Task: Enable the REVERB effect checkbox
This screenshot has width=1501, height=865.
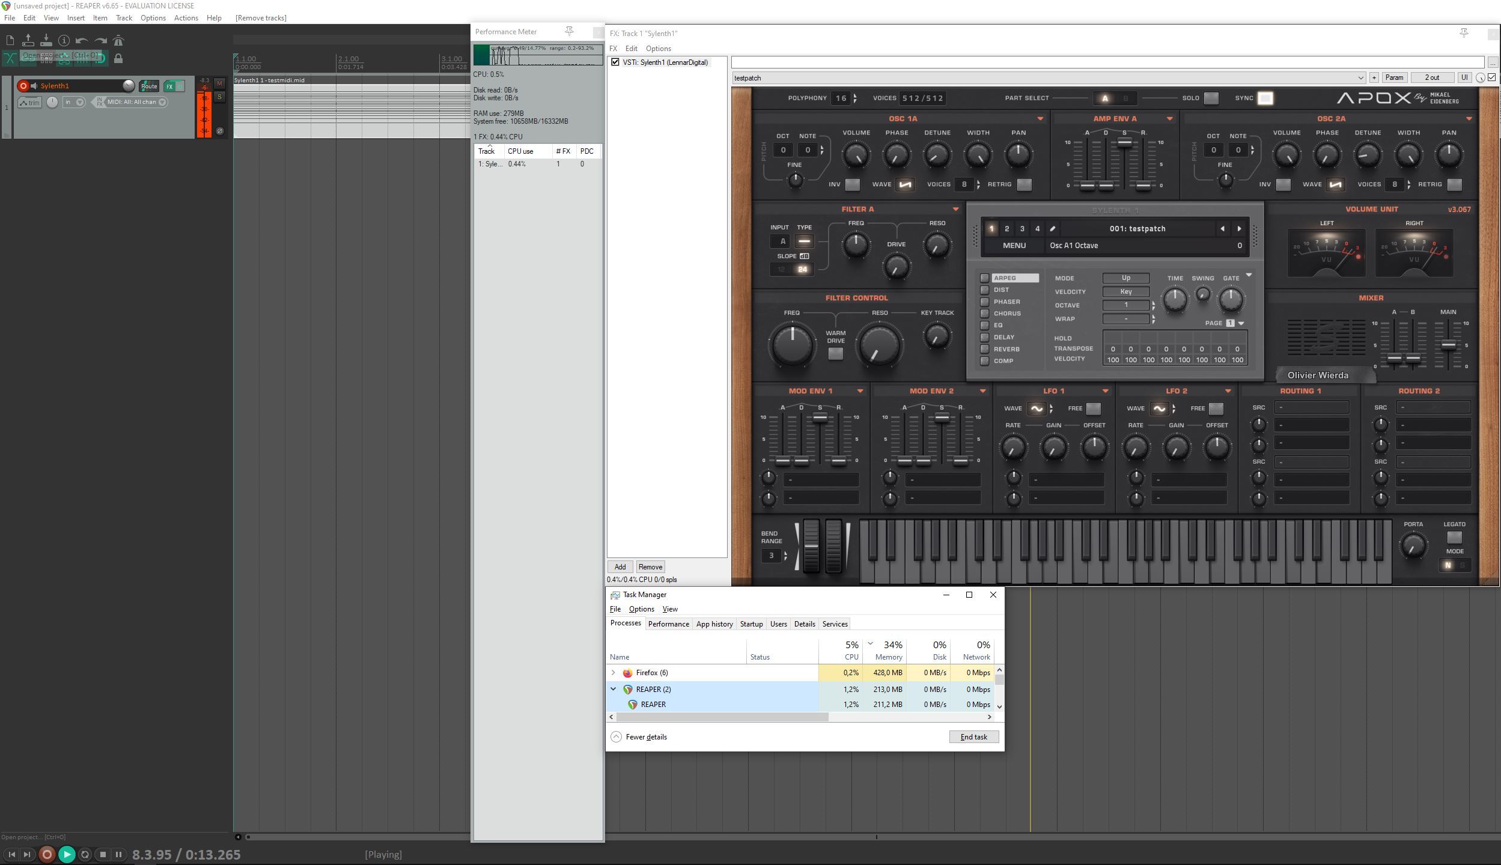Action: pyautogui.click(x=984, y=349)
